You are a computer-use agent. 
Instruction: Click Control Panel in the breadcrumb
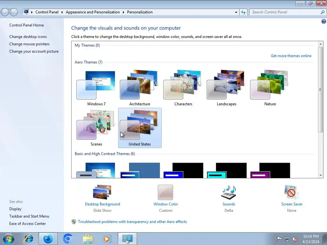point(47,12)
